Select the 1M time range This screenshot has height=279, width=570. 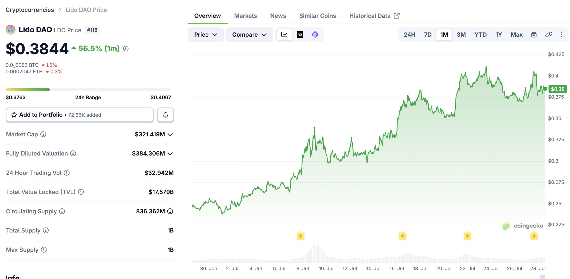(444, 35)
